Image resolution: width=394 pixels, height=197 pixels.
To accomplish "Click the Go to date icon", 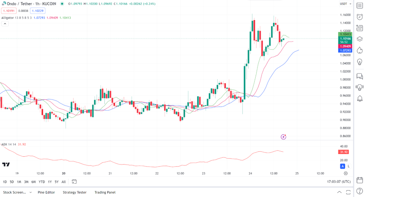I will coord(74,182).
